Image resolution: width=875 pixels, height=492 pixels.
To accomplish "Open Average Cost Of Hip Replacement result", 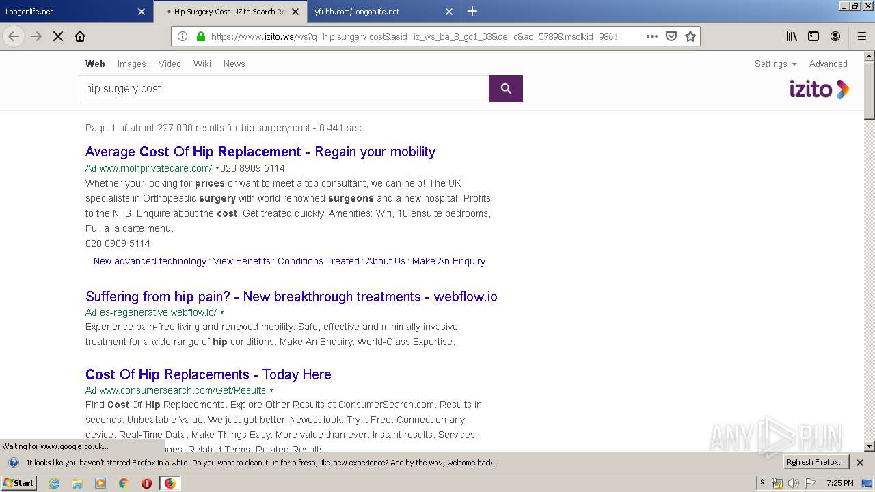I will [260, 152].
